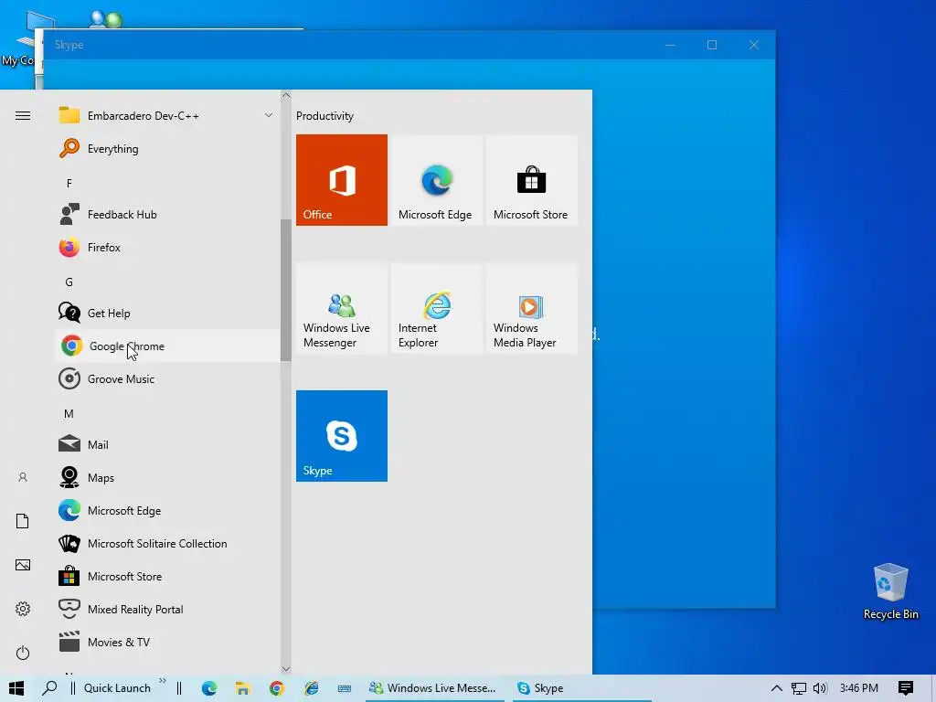
Task: Click the app list scrollbar thumb
Action: (x=286, y=290)
